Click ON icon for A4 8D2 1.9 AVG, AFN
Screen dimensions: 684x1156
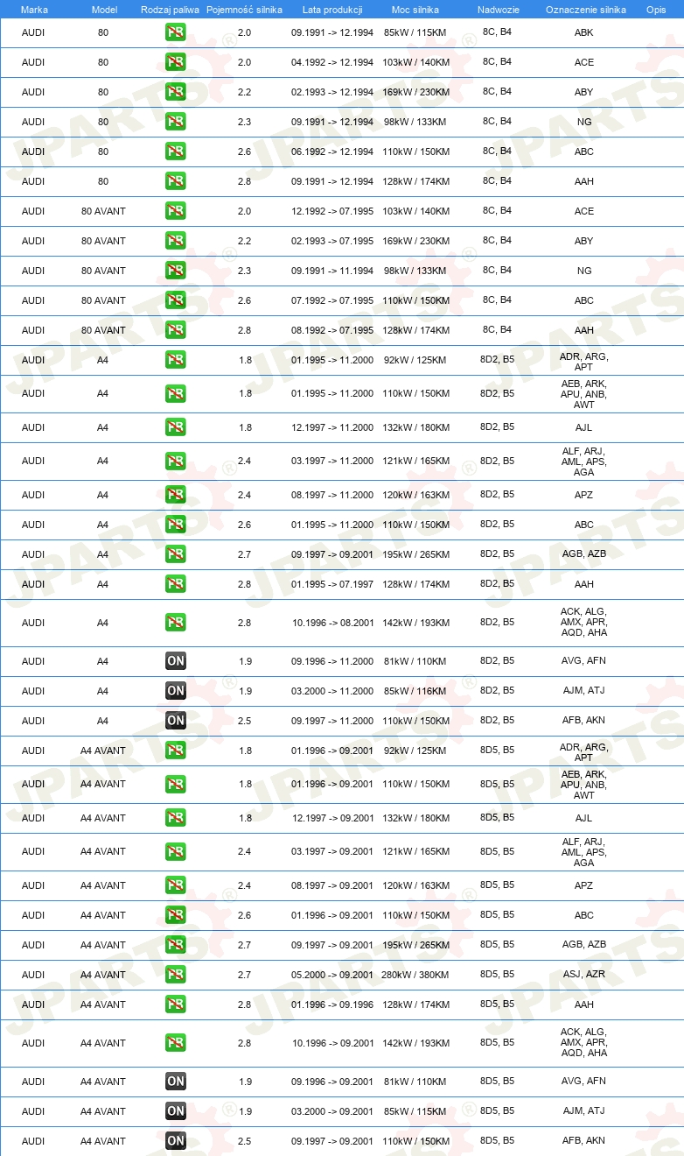(x=176, y=661)
